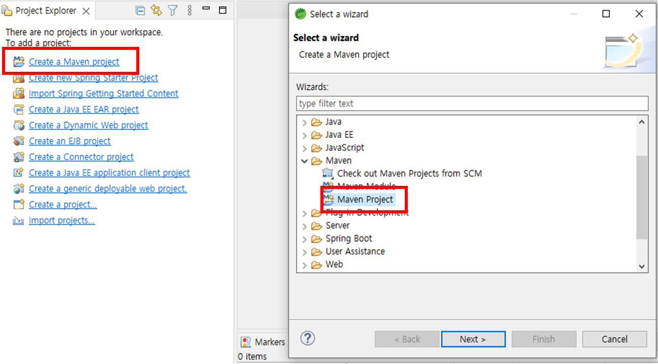Expand the Spring Boot wizard category
The width and height of the screenshot is (658, 364).
click(304, 239)
